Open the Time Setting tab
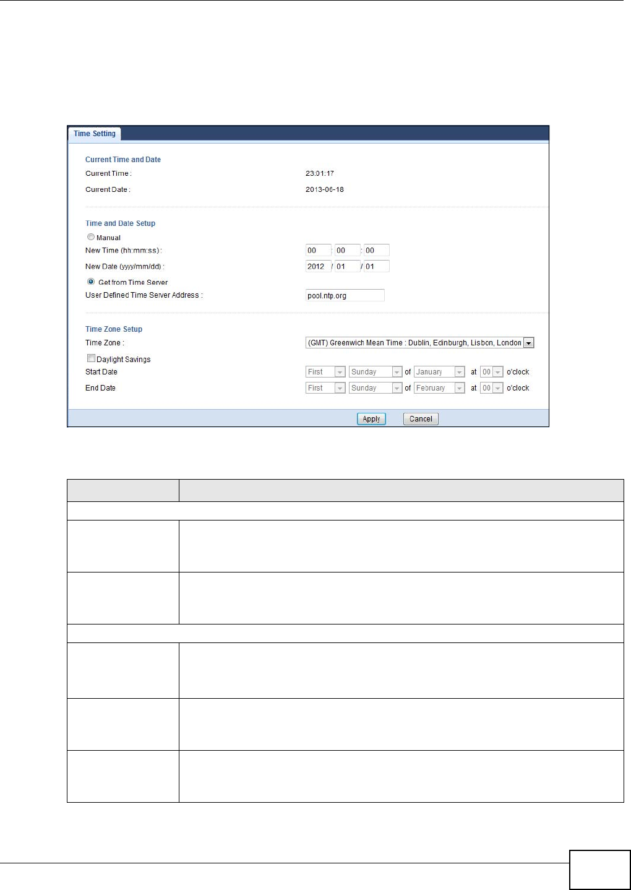 point(95,134)
